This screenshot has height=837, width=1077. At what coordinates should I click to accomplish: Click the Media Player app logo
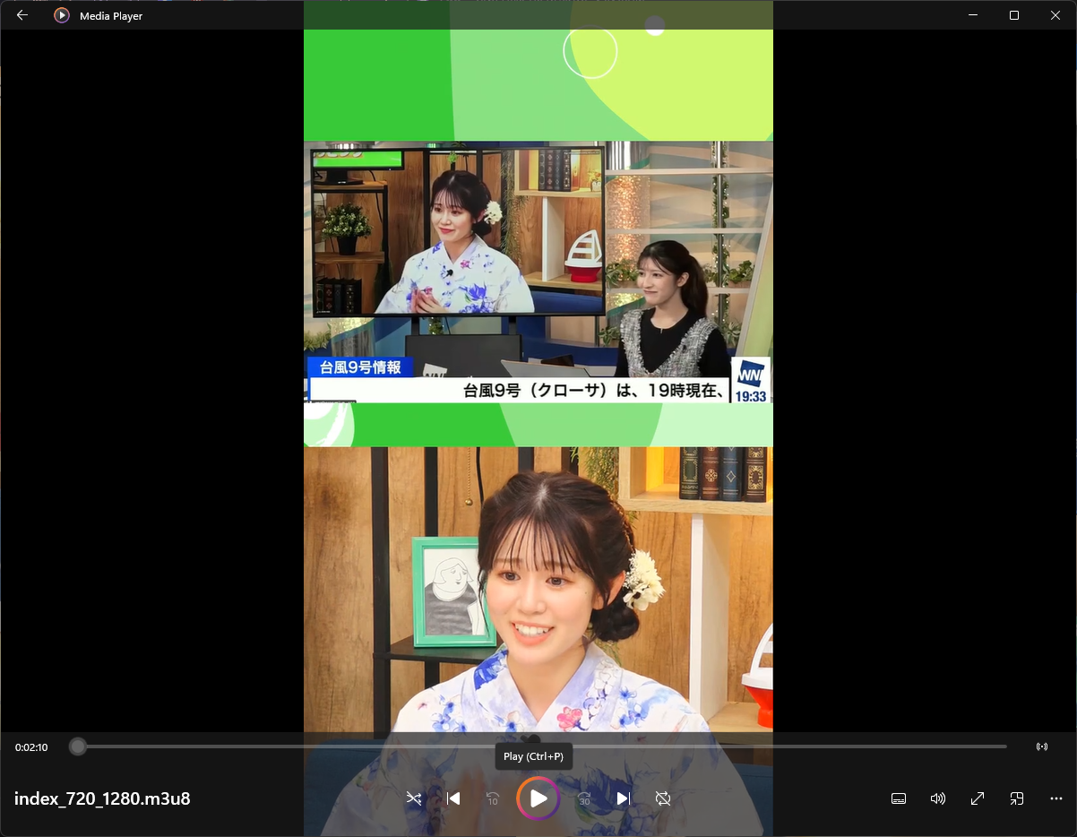[62, 15]
